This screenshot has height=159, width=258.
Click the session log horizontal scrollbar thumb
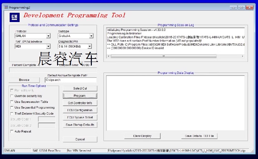click(x=164, y=56)
